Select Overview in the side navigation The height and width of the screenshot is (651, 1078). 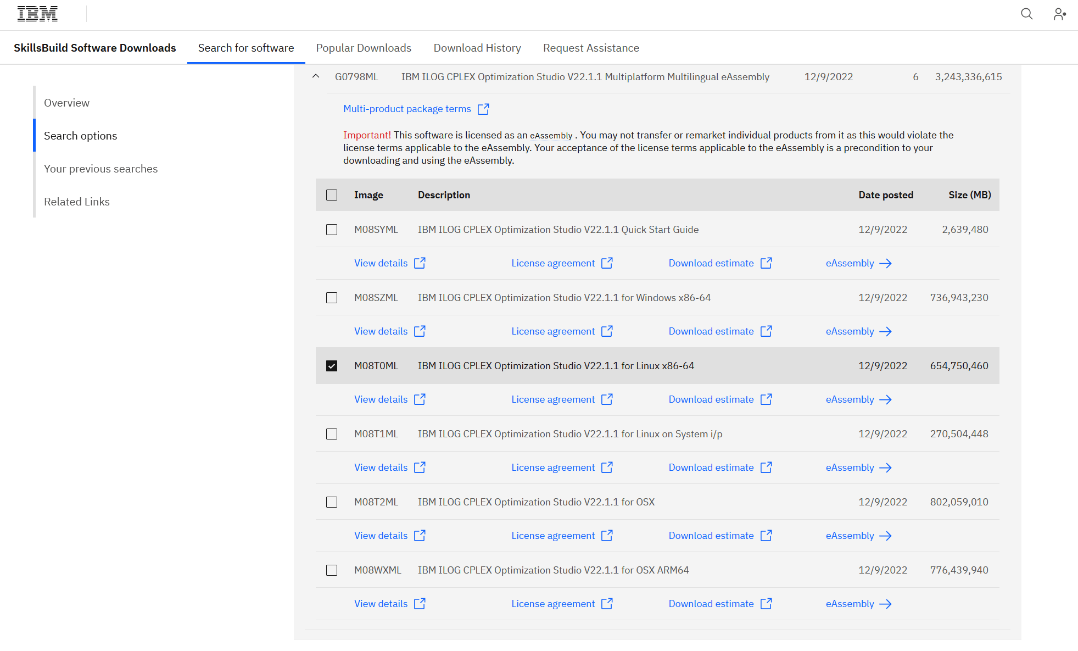pos(66,103)
